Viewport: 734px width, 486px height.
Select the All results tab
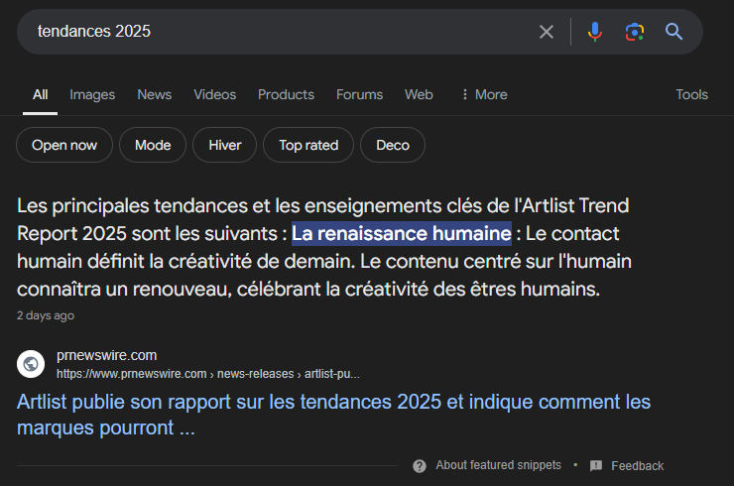[x=41, y=94]
